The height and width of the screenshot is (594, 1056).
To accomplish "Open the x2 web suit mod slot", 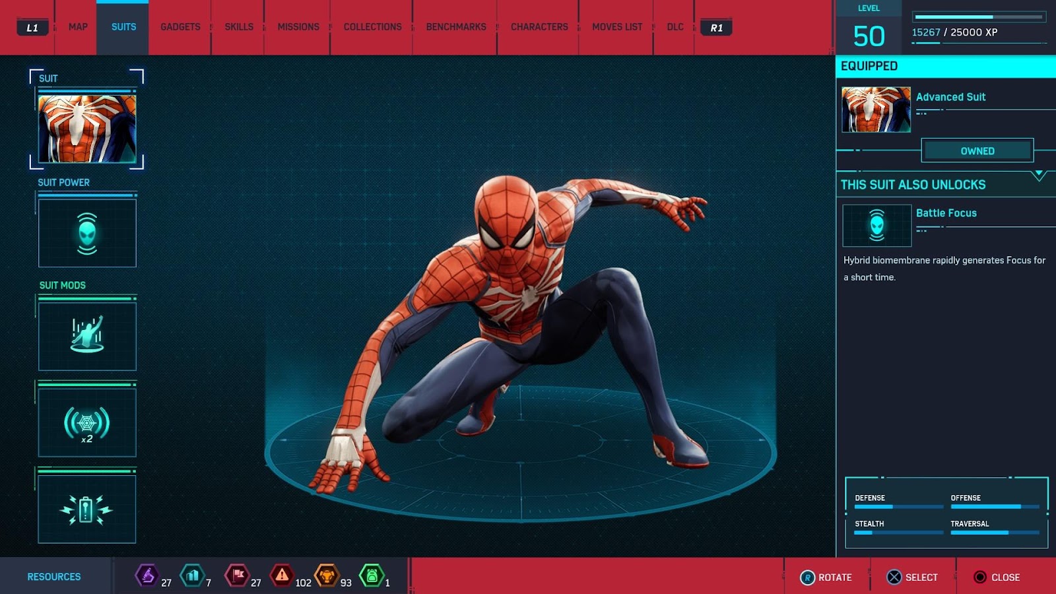I will (87, 422).
